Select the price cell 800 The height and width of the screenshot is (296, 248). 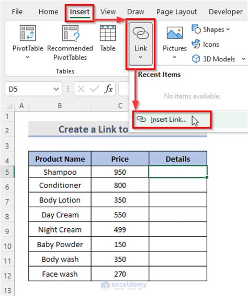[120, 185]
